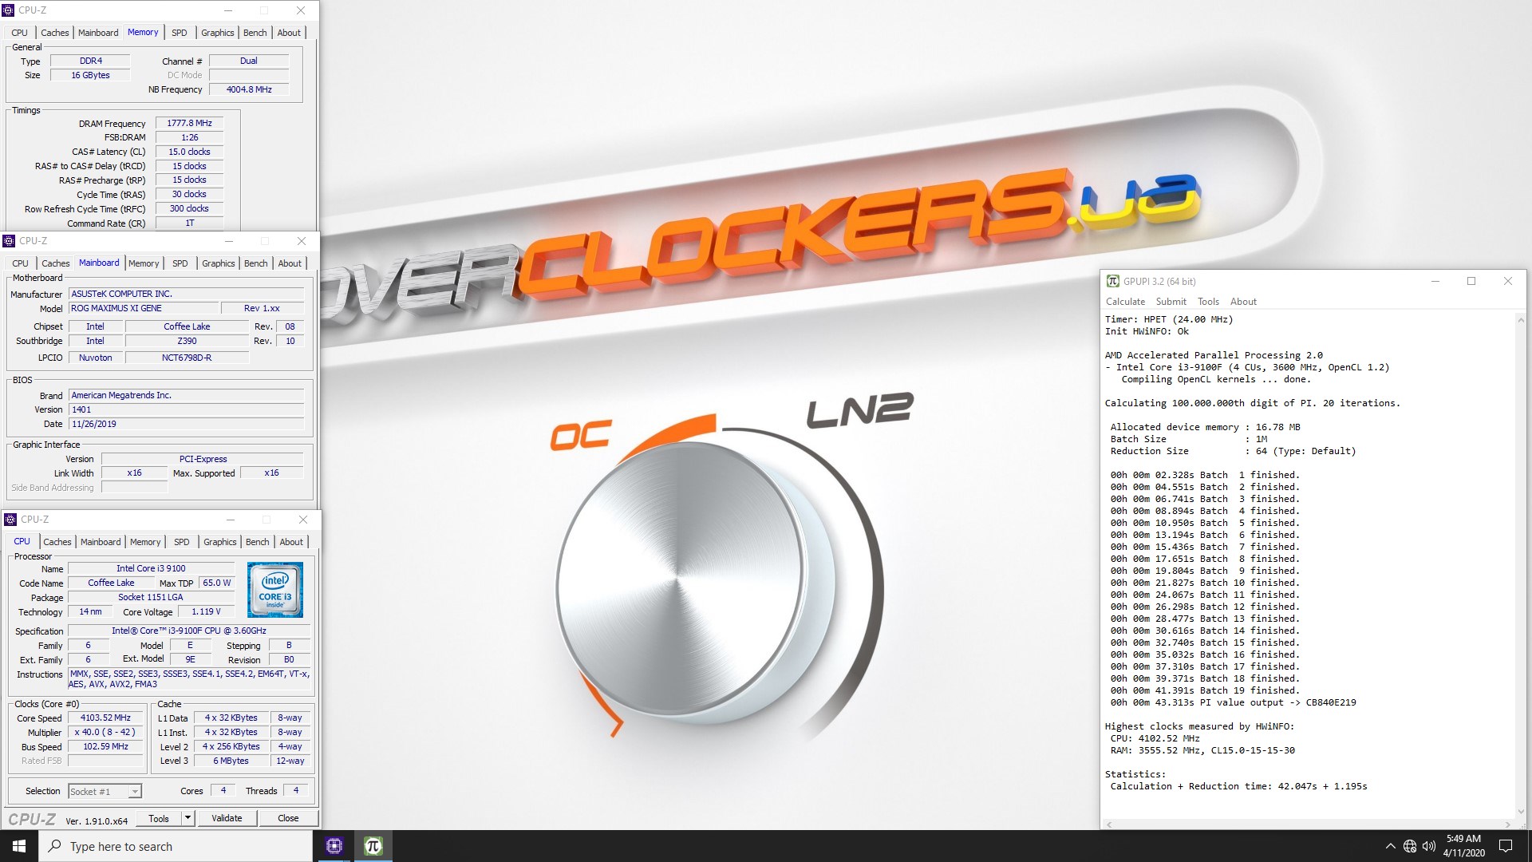Viewport: 1532px width, 862px height.
Task: Show hidden system tray icons
Action: point(1390,846)
